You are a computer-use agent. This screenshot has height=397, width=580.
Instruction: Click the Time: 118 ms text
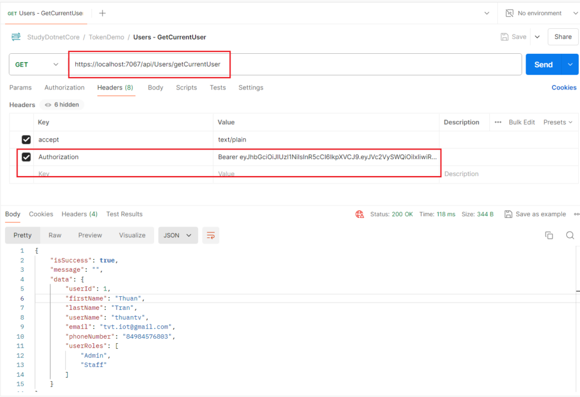coord(437,214)
